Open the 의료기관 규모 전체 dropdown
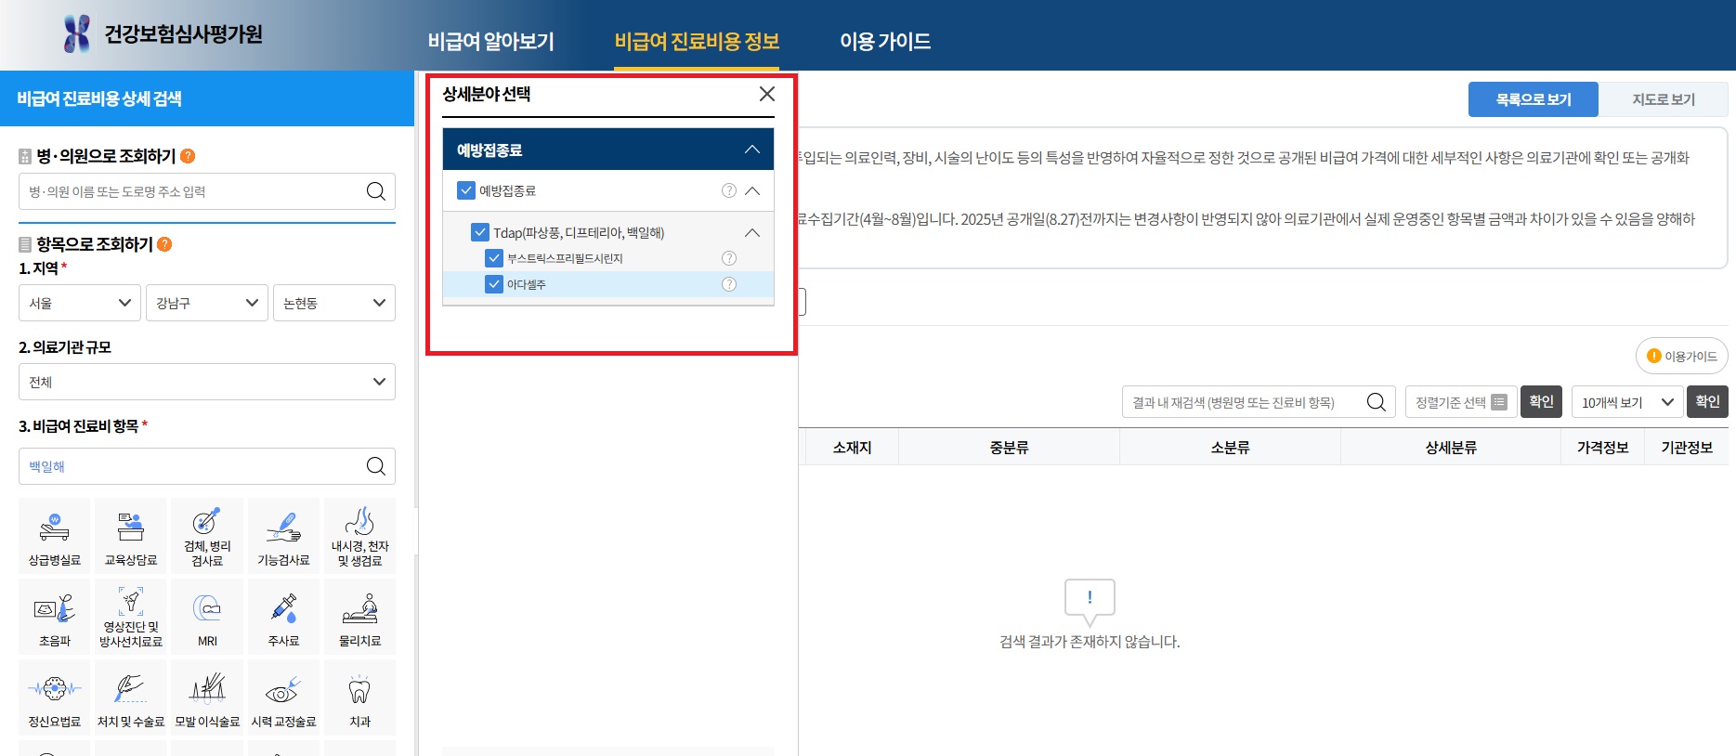This screenshot has width=1736, height=756. coord(207,382)
